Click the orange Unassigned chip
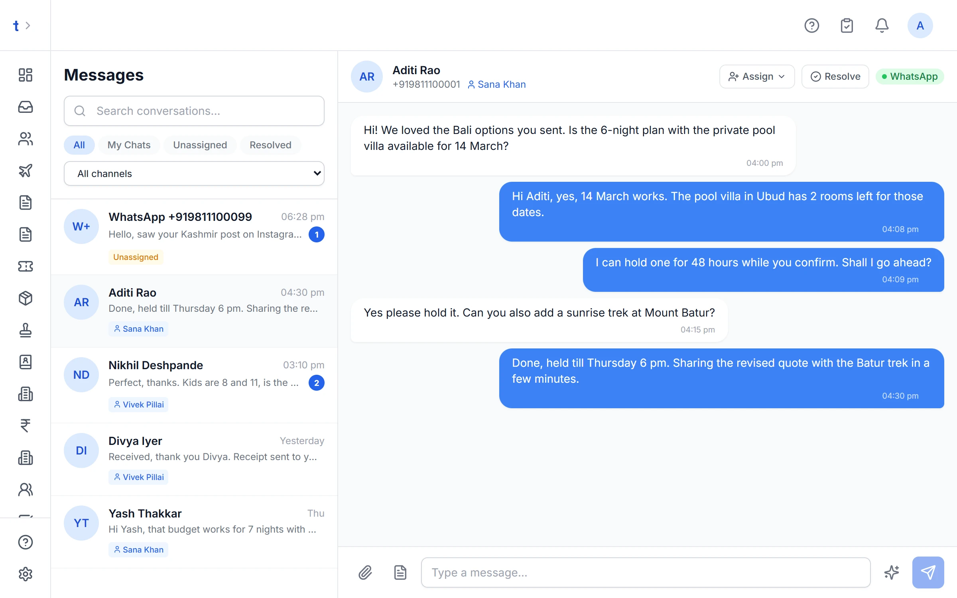This screenshot has width=957, height=598. [x=136, y=257]
